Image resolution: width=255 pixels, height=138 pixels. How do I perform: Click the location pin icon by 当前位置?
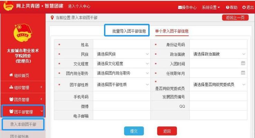click(52, 18)
